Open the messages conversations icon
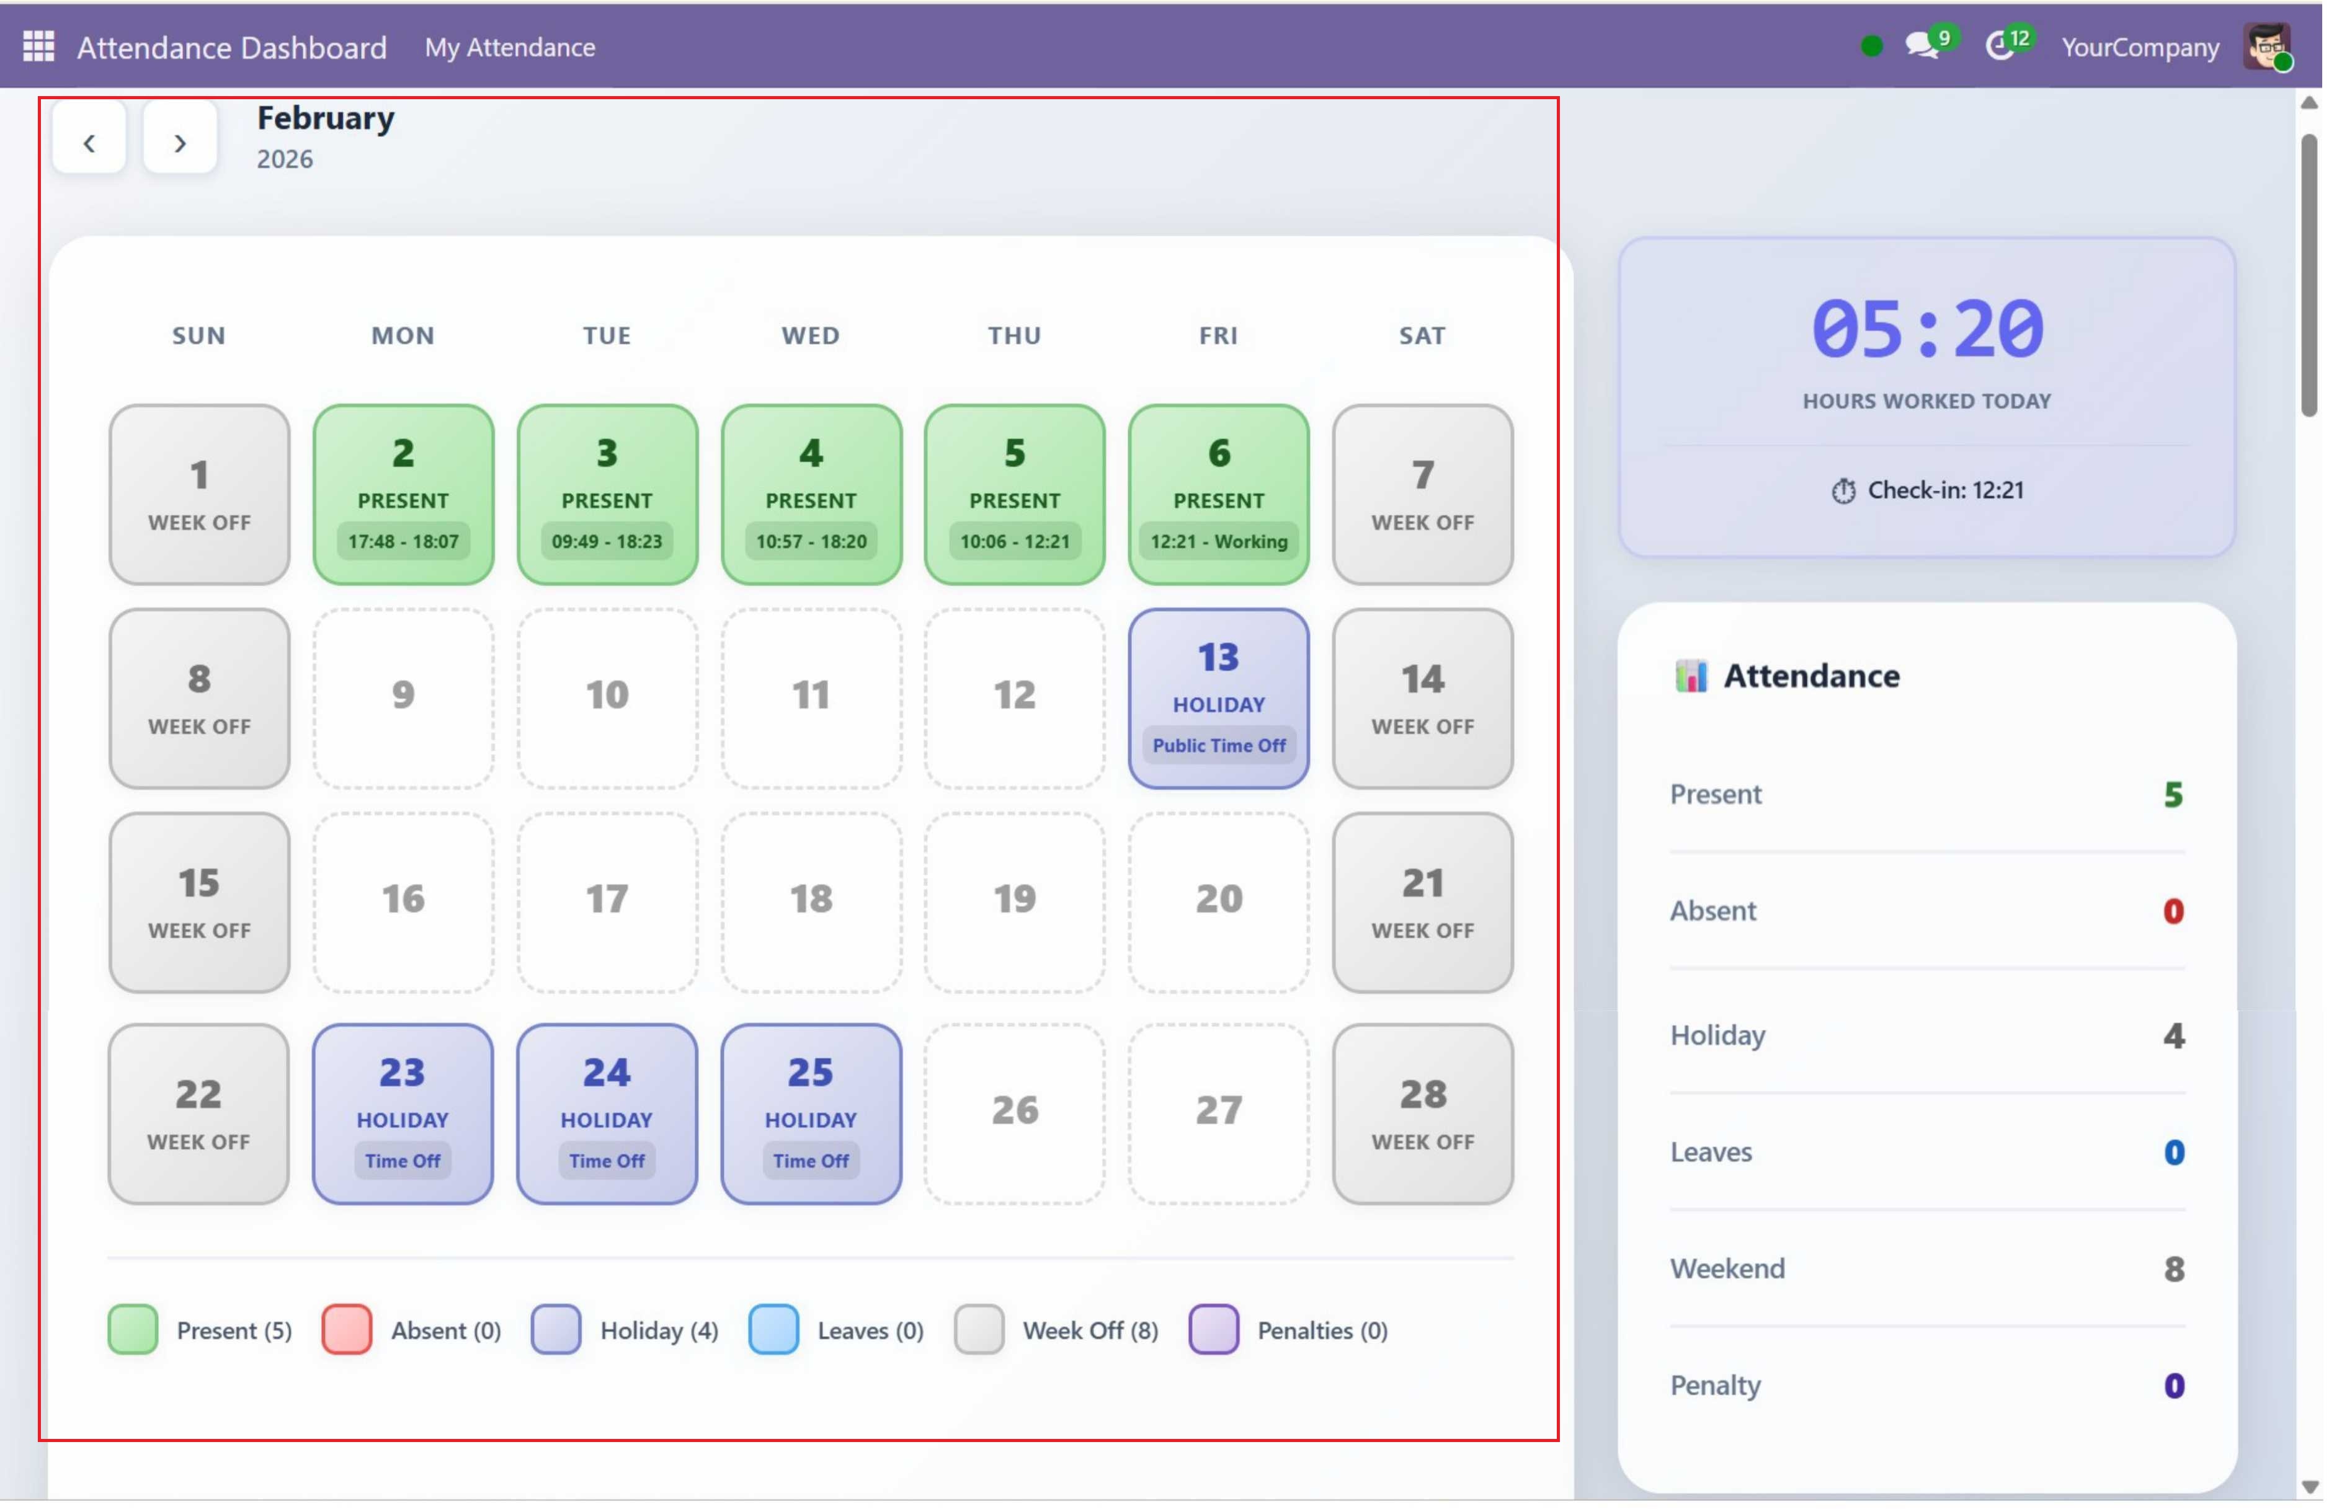2329x1509 pixels. coord(1924,46)
